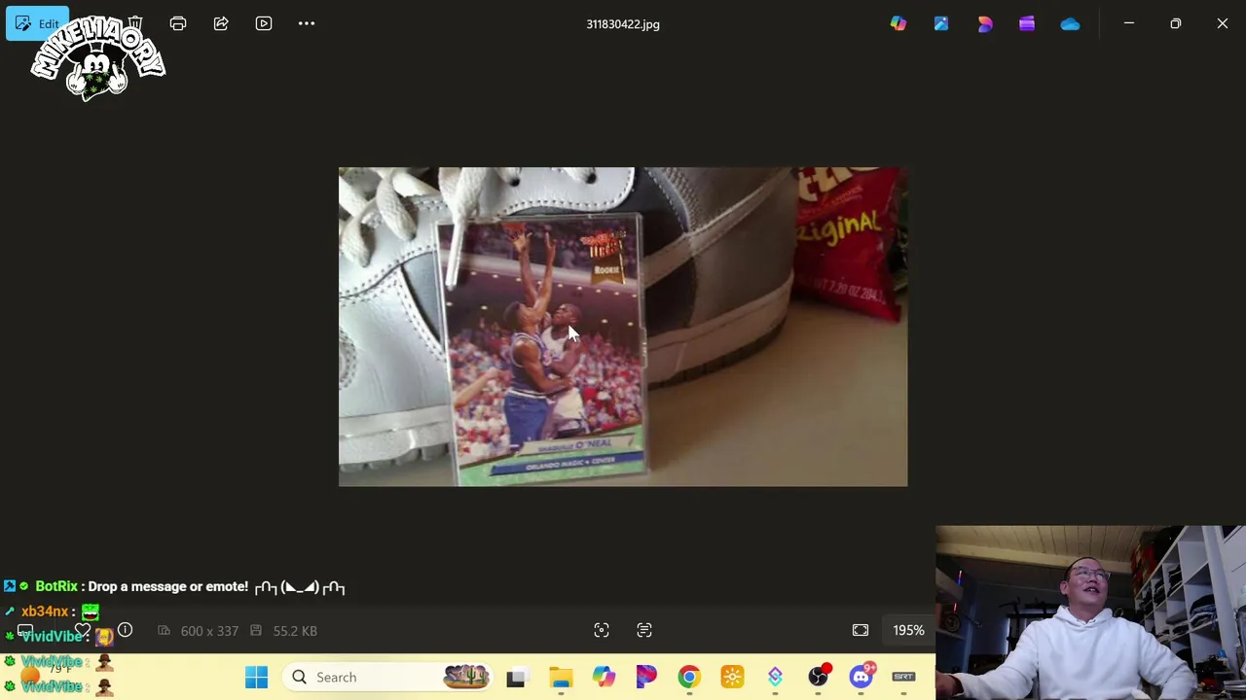The width and height of the screenshot is (1246, 700).
Task: Open the 195% zoom level control
Action: tap(908, 630)
